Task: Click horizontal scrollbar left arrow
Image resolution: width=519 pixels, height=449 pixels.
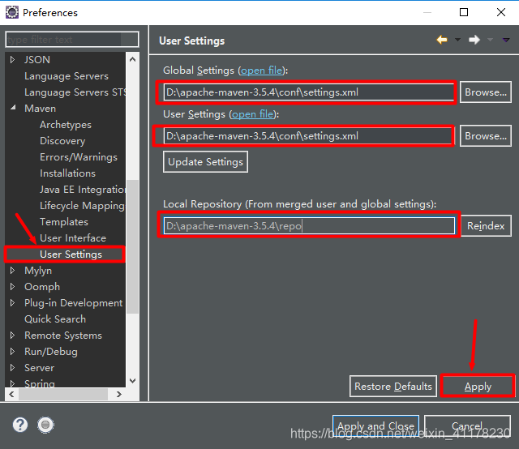Action: [x=11, y=394]
